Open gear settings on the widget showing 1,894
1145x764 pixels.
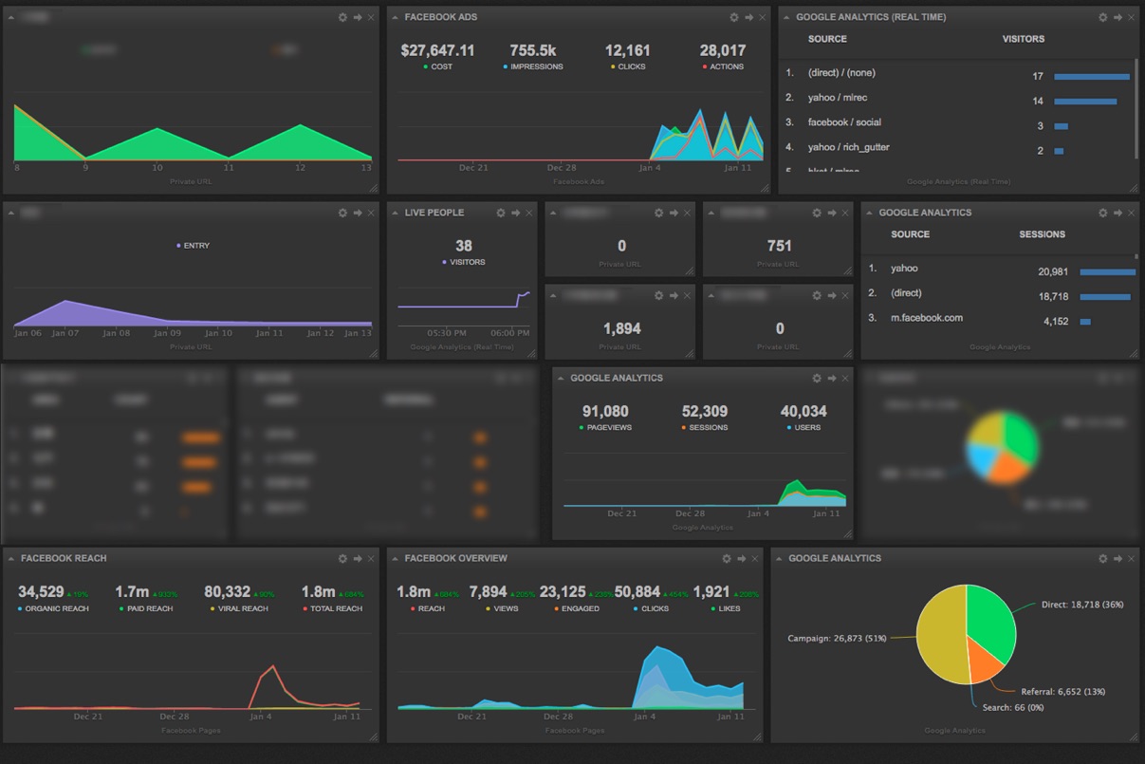(x=658, y=295)
